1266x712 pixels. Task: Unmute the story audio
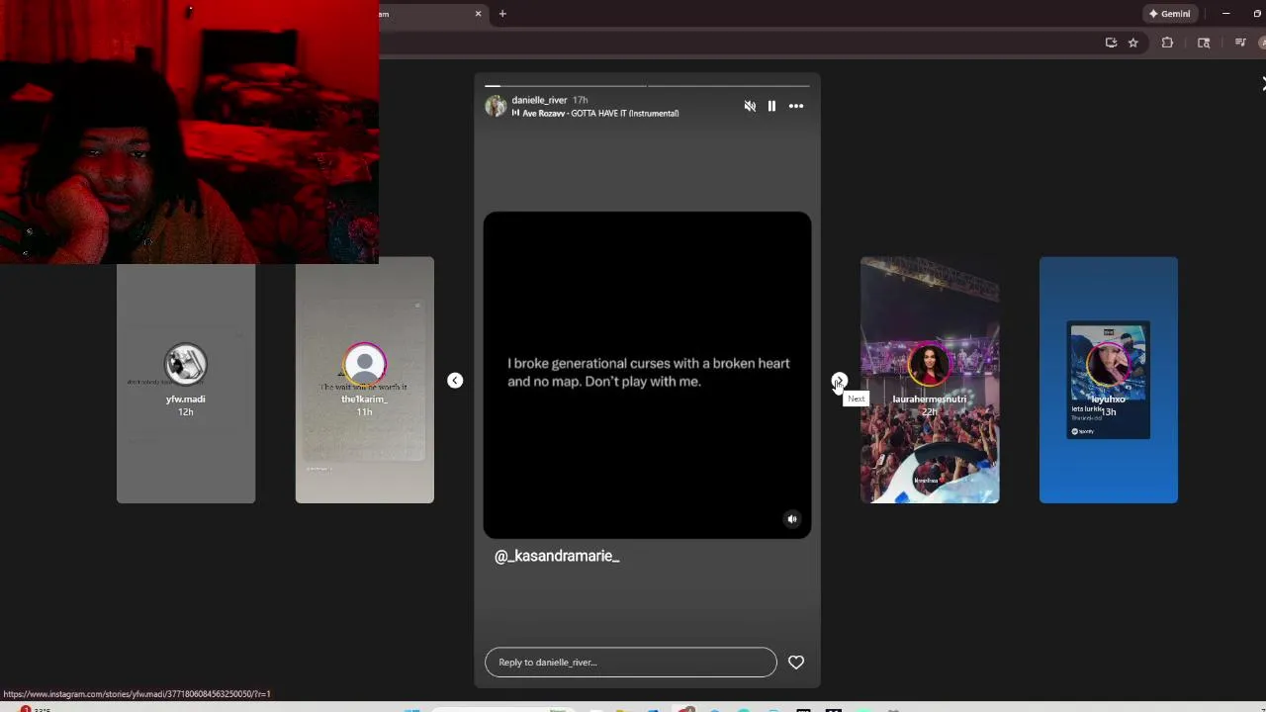[x=750, y=106]
